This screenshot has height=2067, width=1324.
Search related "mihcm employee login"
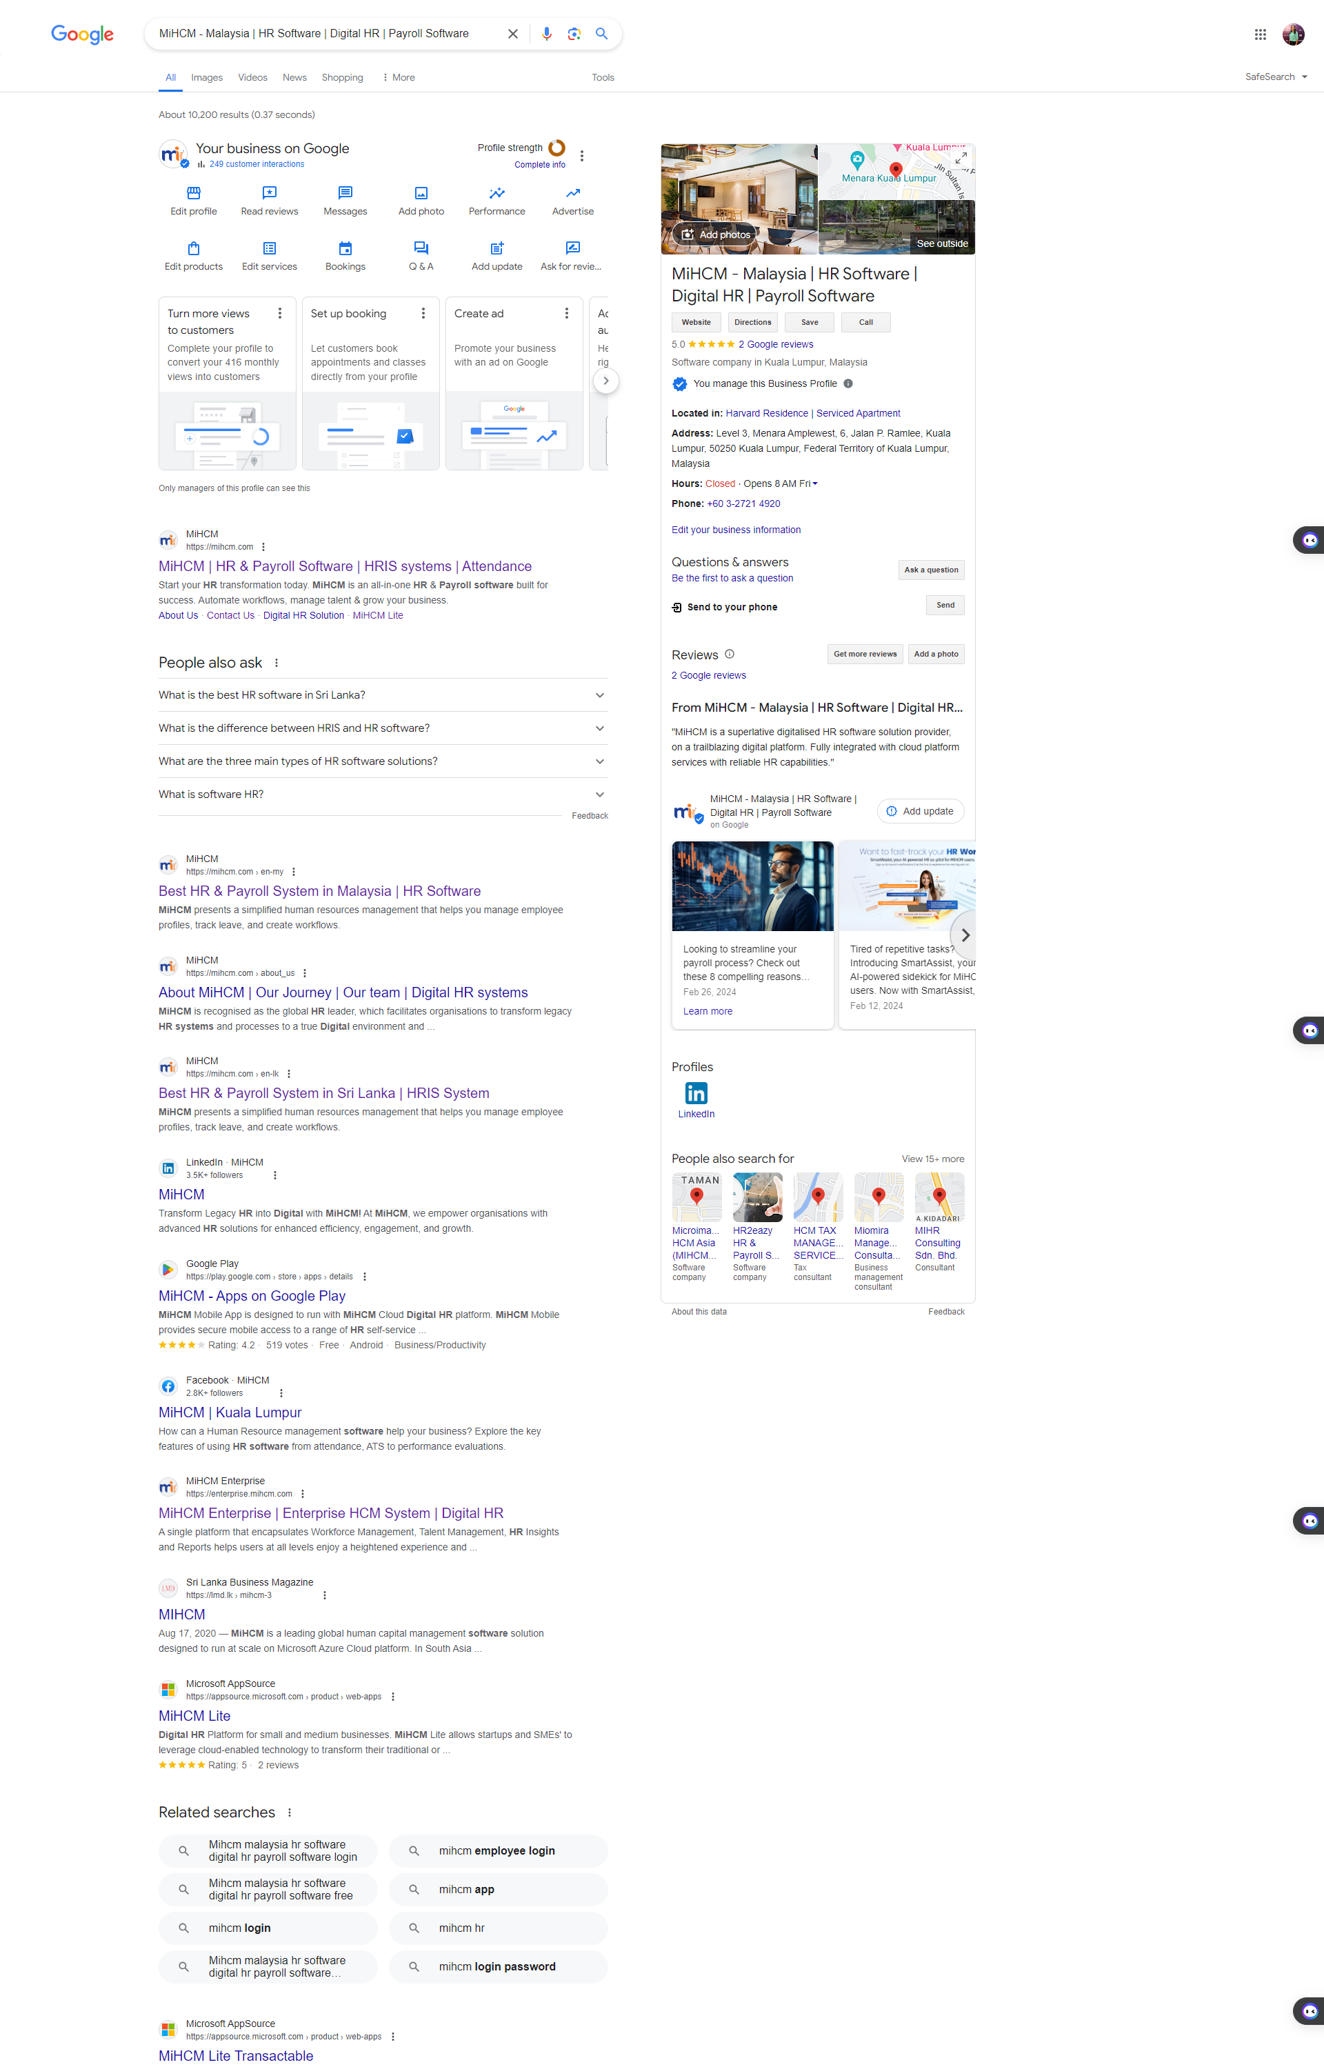[x=498, y=1850]
